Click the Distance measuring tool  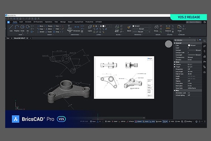[168, 28]
